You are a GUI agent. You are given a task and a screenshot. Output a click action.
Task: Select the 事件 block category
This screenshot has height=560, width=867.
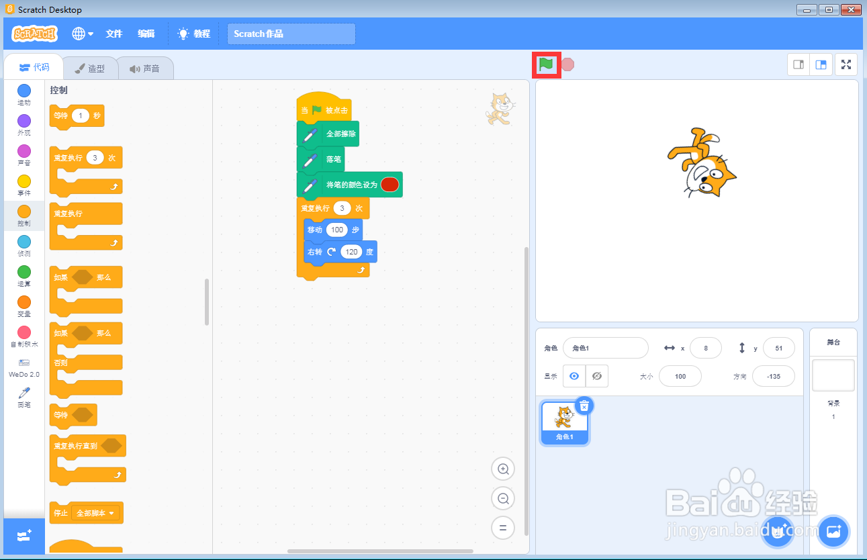click(24, 185)
